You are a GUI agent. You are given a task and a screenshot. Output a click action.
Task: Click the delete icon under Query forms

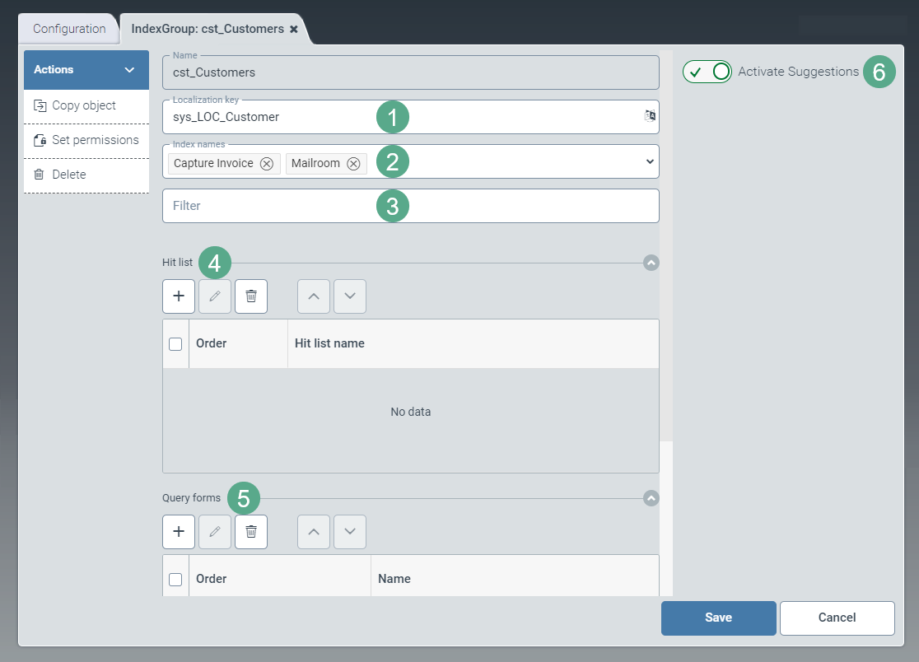pos(251,532)
